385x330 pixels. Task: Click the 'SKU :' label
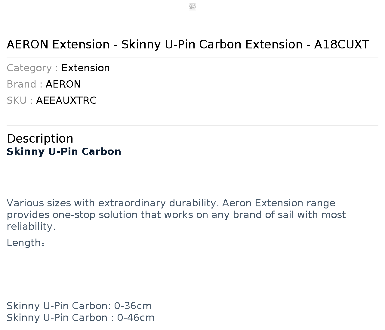pos(20,100)
